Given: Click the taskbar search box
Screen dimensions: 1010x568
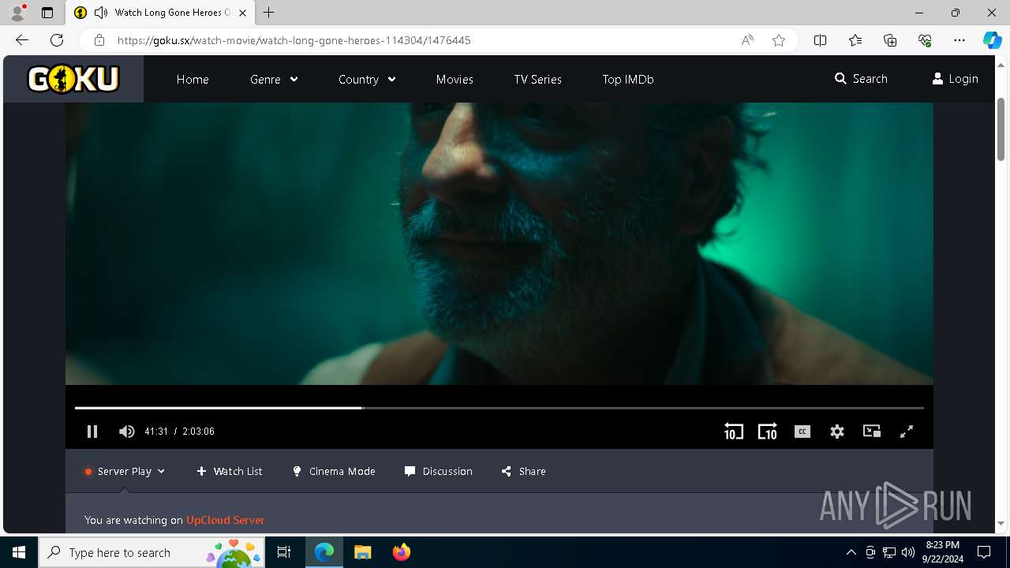Looking at the screenshot, I should click(152, 552).
